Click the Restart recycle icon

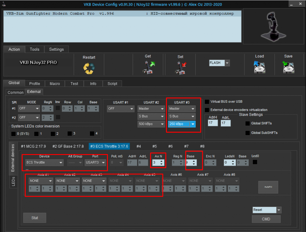coord(89,68)
